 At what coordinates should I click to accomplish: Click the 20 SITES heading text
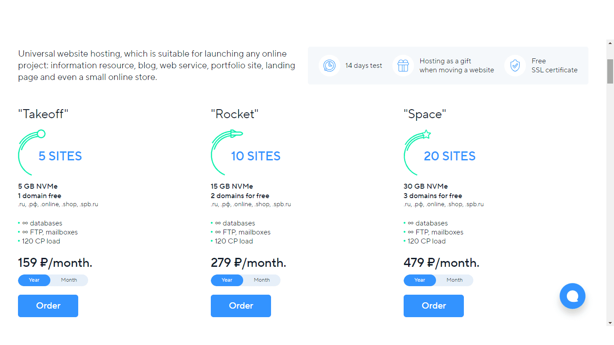pyautogui.click(x=449, y=156)
